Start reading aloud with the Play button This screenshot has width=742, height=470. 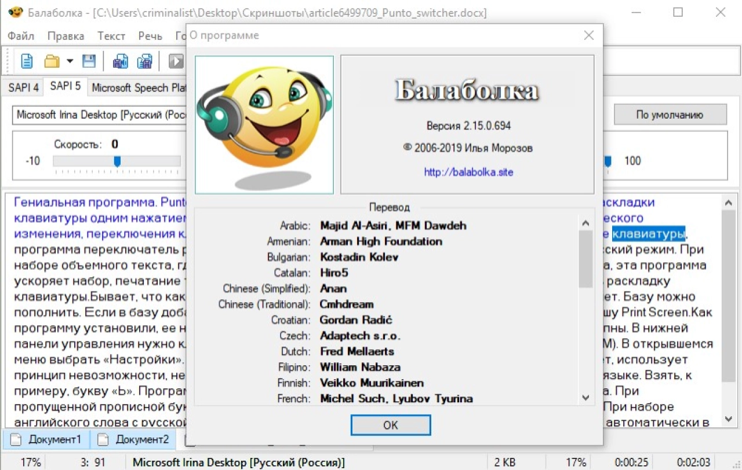click(x=176, y=61)
